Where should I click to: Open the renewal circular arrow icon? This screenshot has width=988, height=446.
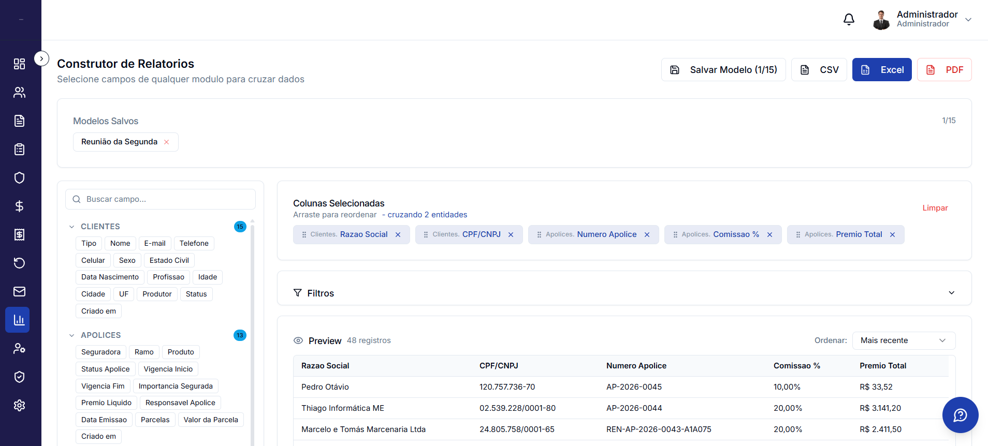19,263
